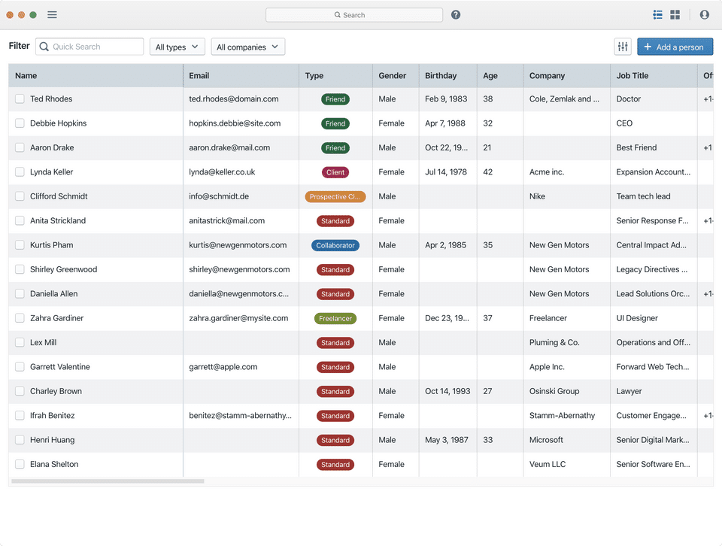Click the Quick Search magnifier icon
Image resolution: width=722 pixels, height=546 pixels.
coord(44,47)
